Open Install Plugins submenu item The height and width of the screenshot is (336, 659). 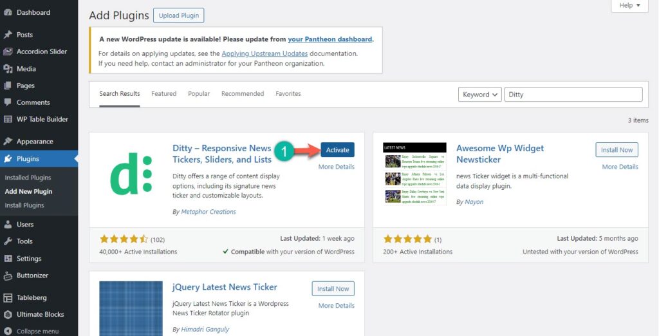pos(24,205)
